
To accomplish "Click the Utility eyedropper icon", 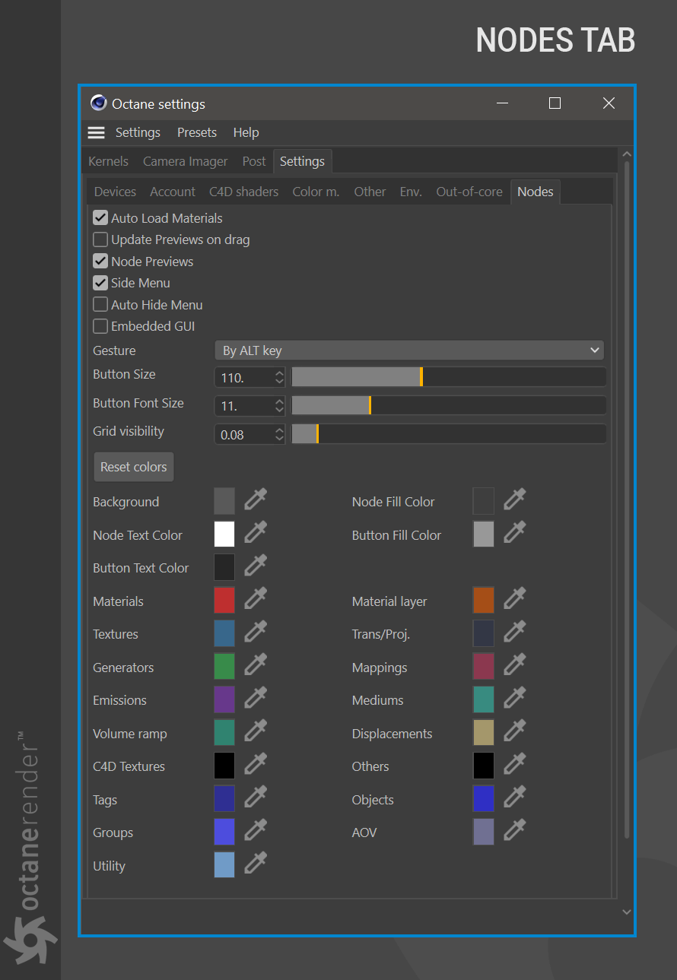I will coord(256,863).
